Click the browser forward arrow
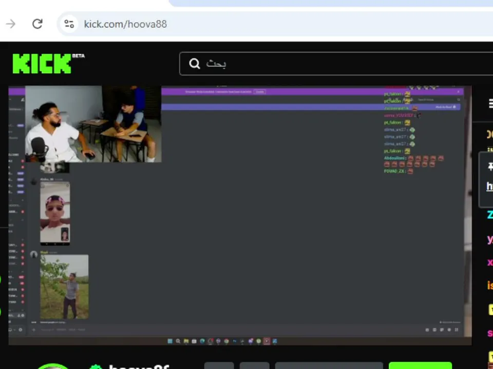 click(x=11, y=24)
